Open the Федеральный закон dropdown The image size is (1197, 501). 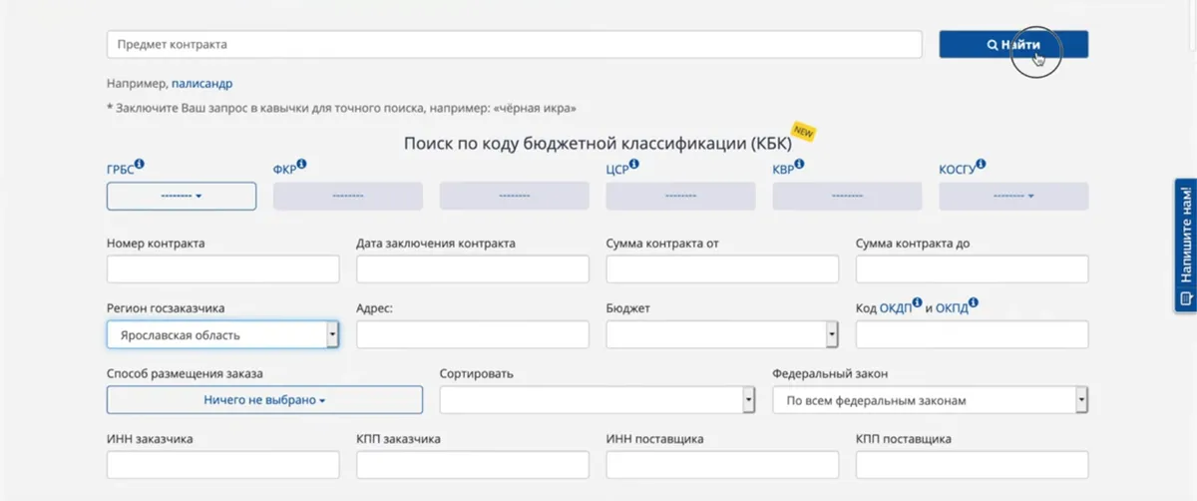(930, 400)
